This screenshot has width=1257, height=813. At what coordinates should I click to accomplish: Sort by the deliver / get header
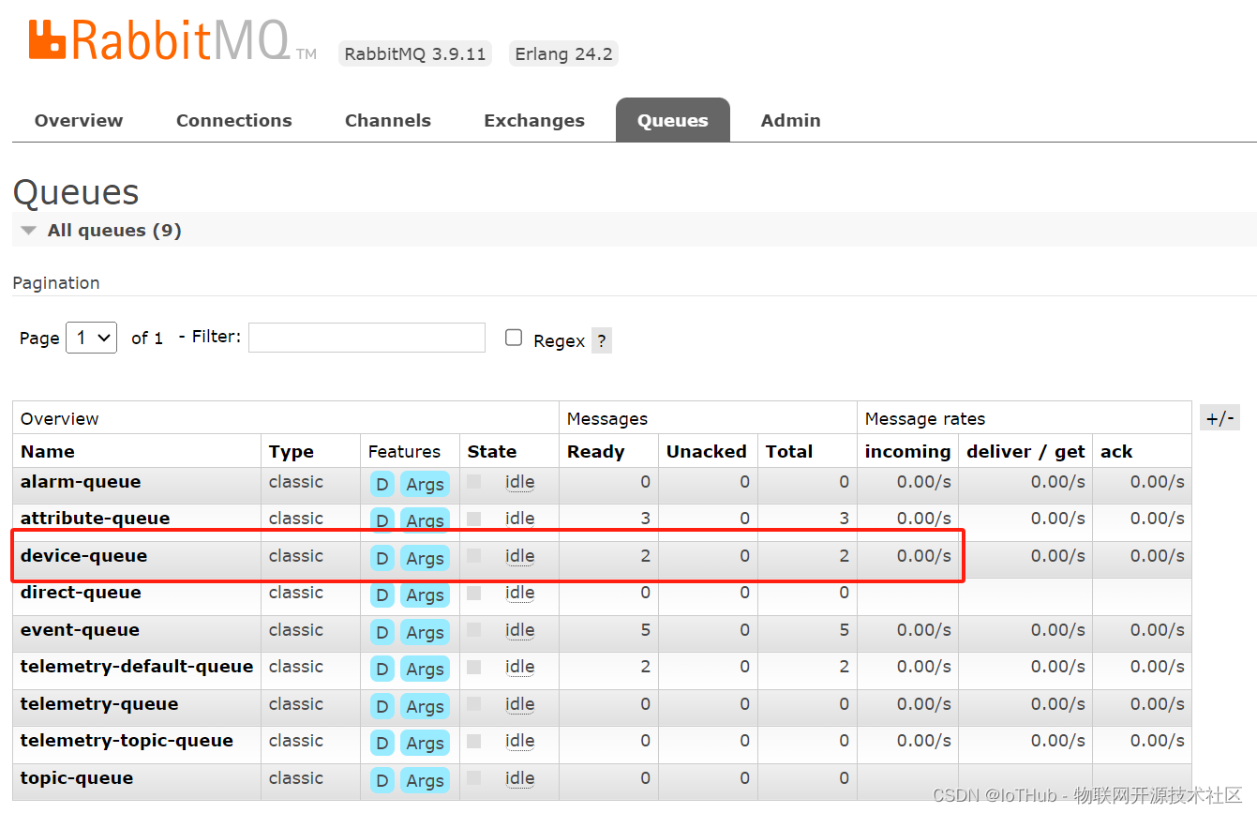coord(1025,451)
